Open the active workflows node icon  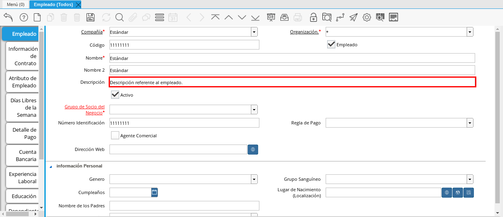pyautogui.click(x=340, y=17)
